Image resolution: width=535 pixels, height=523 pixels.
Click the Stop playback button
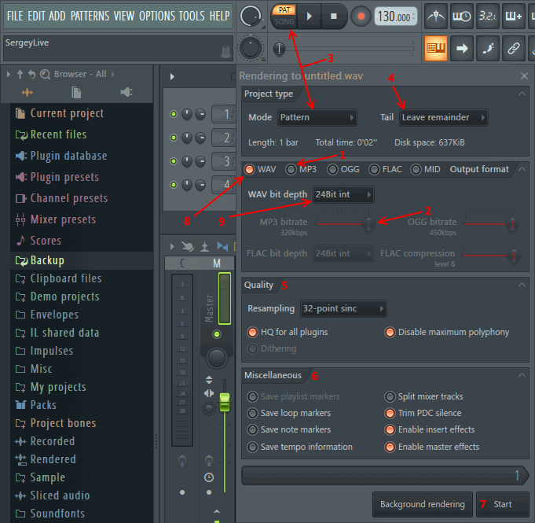[334, 16]
